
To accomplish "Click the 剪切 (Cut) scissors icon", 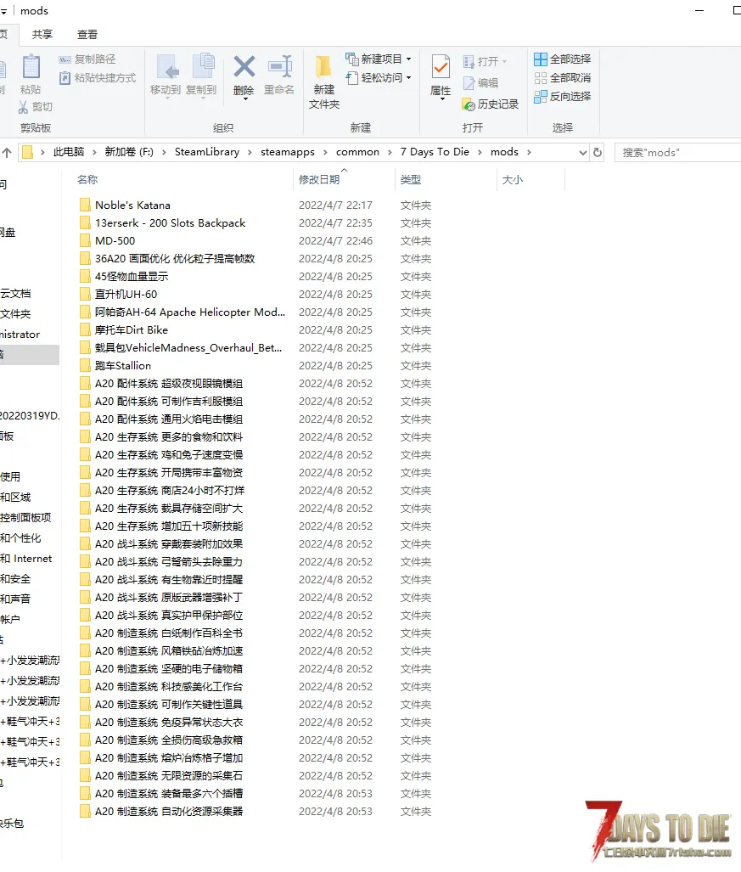I will click(x=24, y=106).
